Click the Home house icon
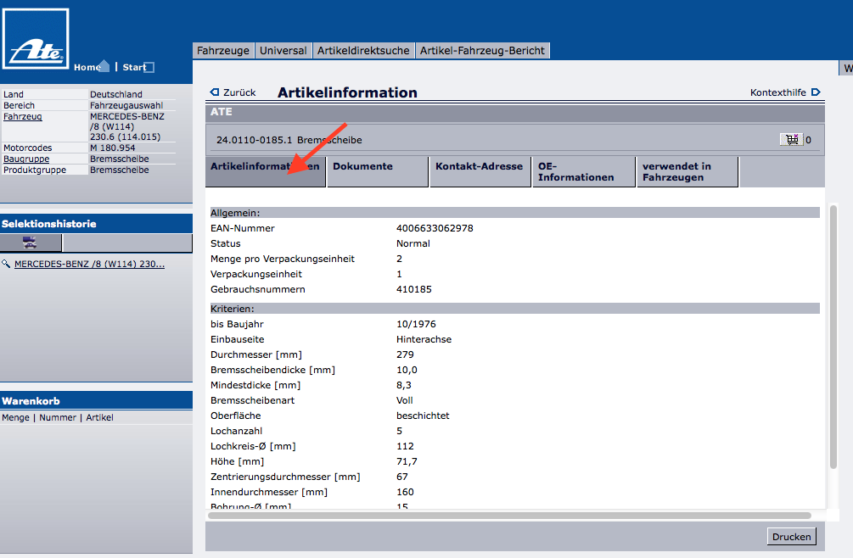Image resolution: width=853 pixels, height=558 pixels. (x=104, y=67)
